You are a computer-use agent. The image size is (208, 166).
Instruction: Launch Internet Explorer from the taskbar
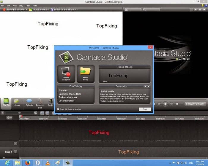(7, 163)
